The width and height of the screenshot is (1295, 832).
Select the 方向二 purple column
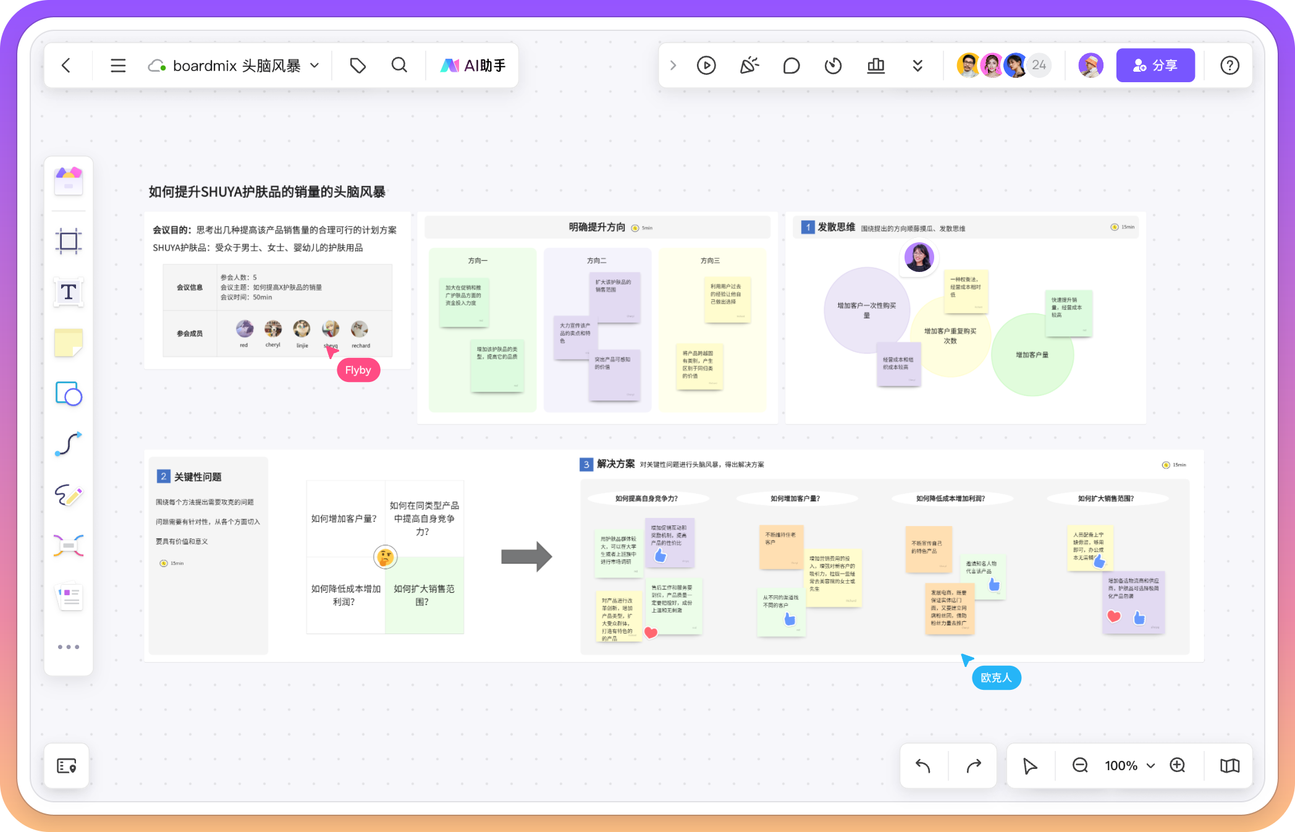coord(597,329)
